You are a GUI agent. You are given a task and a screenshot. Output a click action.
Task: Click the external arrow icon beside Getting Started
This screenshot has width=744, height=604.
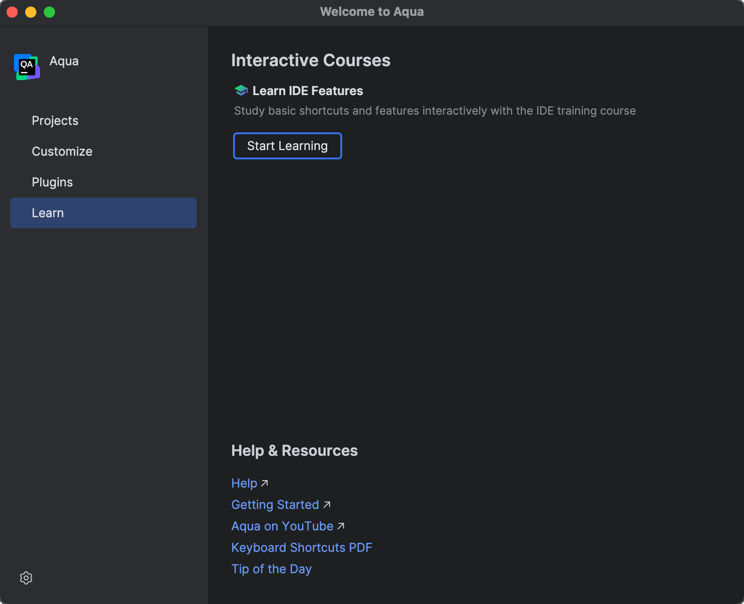click(327, 505)
